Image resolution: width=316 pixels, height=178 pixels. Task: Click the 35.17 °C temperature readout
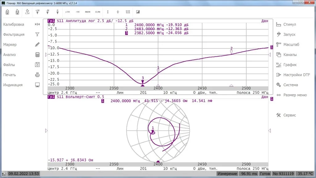tap(305, 174)
